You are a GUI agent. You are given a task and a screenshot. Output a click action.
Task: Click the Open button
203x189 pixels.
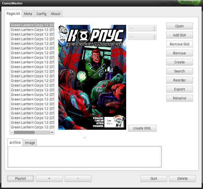click(180, 26)
